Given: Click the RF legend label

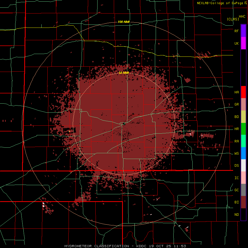Looking at the screenshot, I should [x=236, y=31].
